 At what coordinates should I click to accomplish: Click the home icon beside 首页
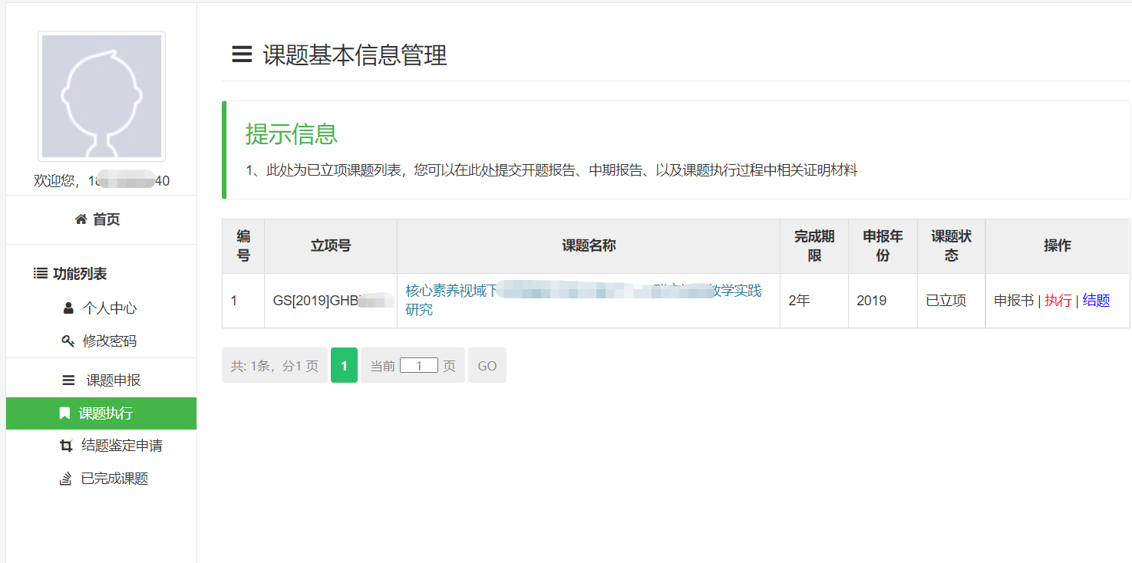pos(81,219)
